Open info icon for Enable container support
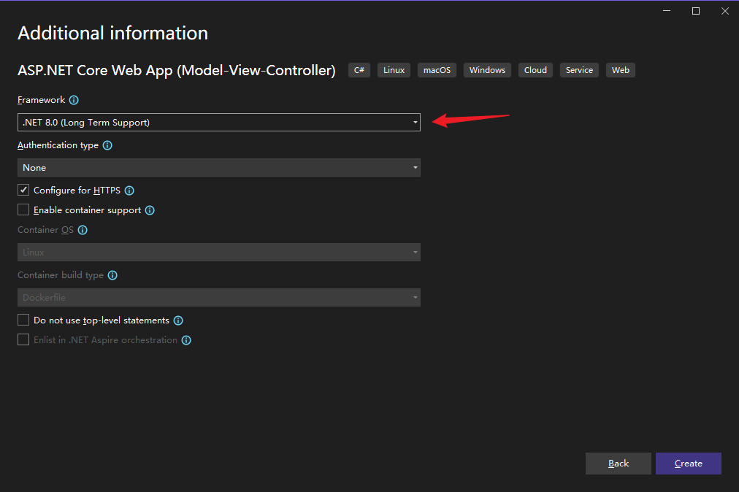This screenshot has height=492, width=739. [150, 210]
